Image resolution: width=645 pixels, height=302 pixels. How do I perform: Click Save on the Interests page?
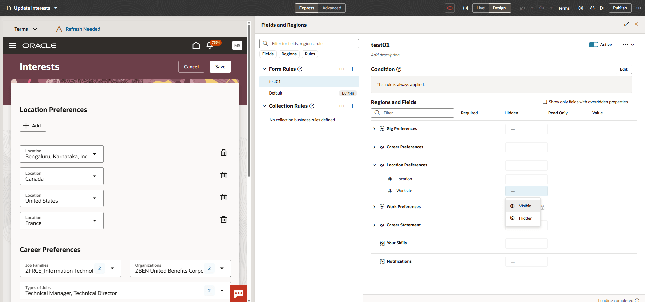coord(220,67)
